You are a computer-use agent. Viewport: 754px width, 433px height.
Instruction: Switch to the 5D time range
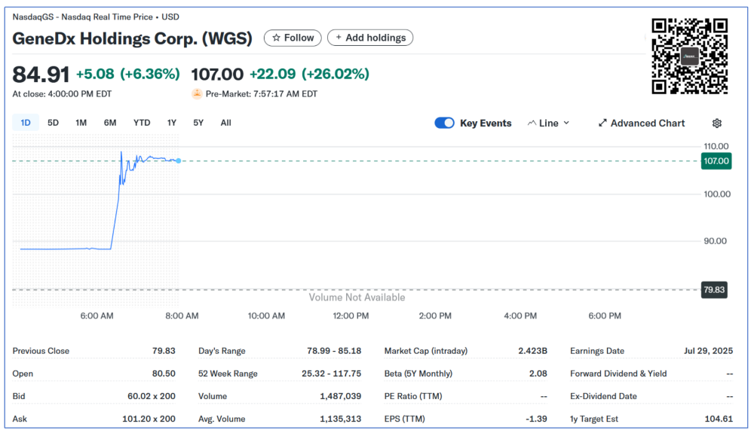click(53, 123)
